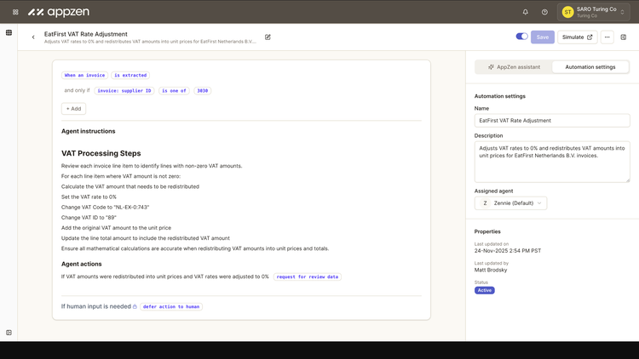
Task: Expand SARO Turing Co account switcher
Action: (x=593, y=12)
